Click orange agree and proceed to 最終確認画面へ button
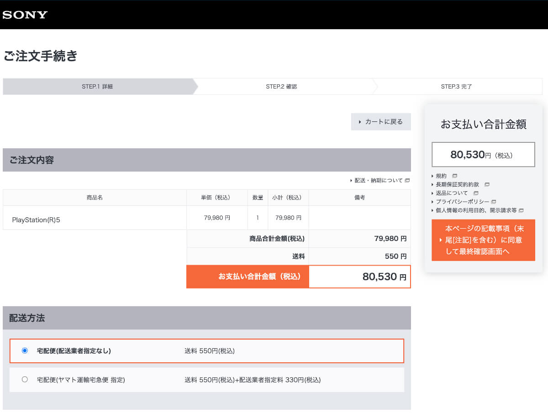This screenshot has width=548, height=413. pyautogui.click(x=483, y=240)
